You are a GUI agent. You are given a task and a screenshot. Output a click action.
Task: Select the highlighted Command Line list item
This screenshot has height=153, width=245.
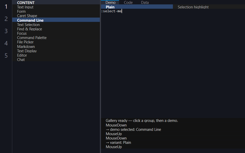56,20
